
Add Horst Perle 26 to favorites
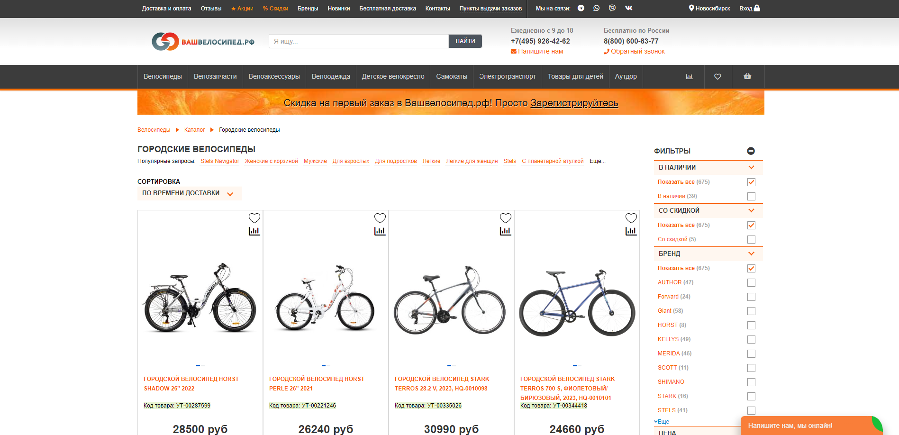tap(380, 218)
